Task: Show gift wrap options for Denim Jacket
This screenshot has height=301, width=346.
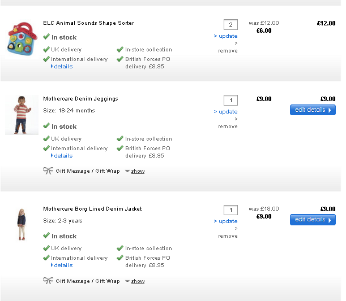Action: click(138, 281)
